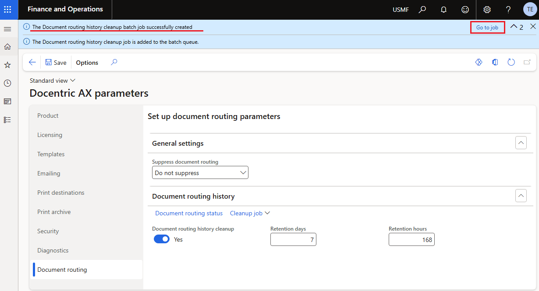Switch to the Print archive tab
The image size is (539, 291).
(54, 212)
